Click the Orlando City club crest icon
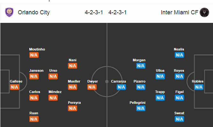The height and width of the screenshot is (127, 213). (x=10, y=13)
